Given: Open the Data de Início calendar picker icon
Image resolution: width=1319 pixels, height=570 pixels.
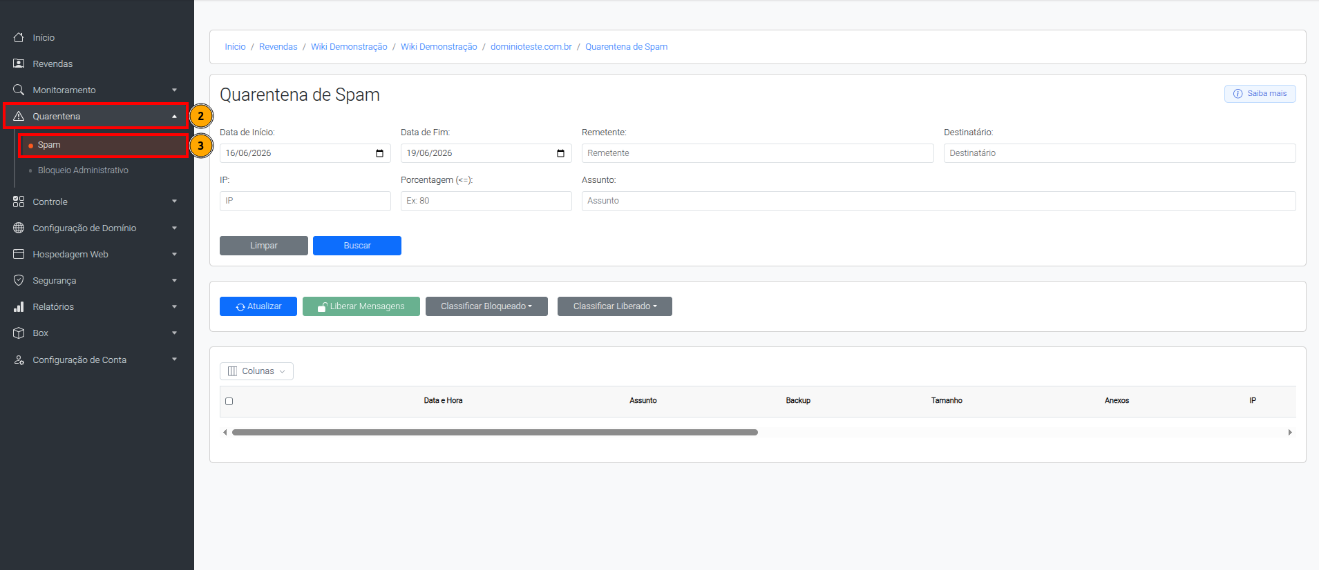Looking at the screenshot, I should [x=379, y=153].
